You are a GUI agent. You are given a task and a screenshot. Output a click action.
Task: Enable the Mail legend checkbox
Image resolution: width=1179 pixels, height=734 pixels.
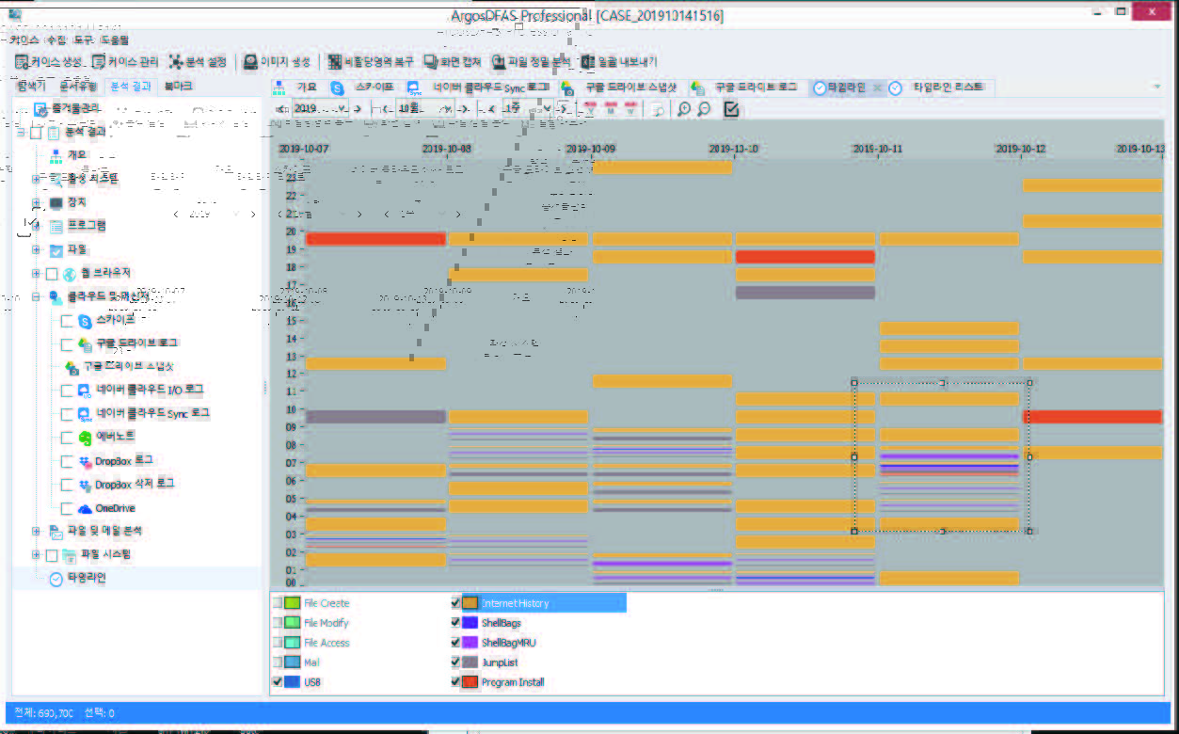pos(277,662)
